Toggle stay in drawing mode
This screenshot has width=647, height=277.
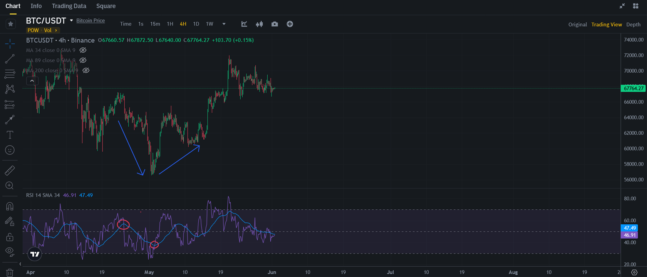pos(10,221)
